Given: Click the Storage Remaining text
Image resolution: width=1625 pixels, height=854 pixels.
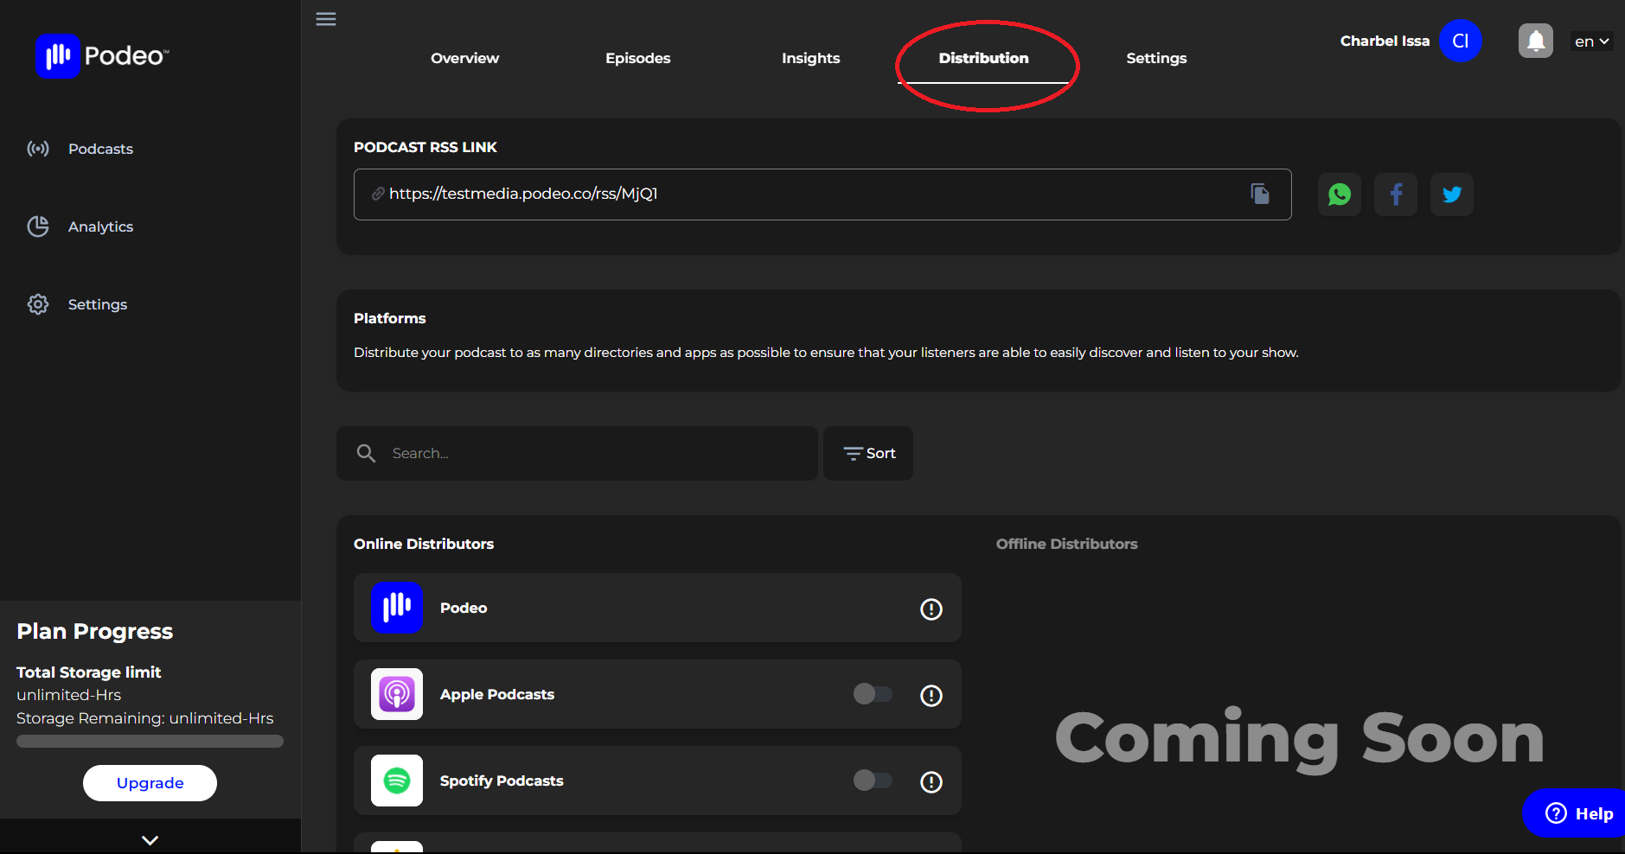Looking at the screenshot, I should click(145, 718).
